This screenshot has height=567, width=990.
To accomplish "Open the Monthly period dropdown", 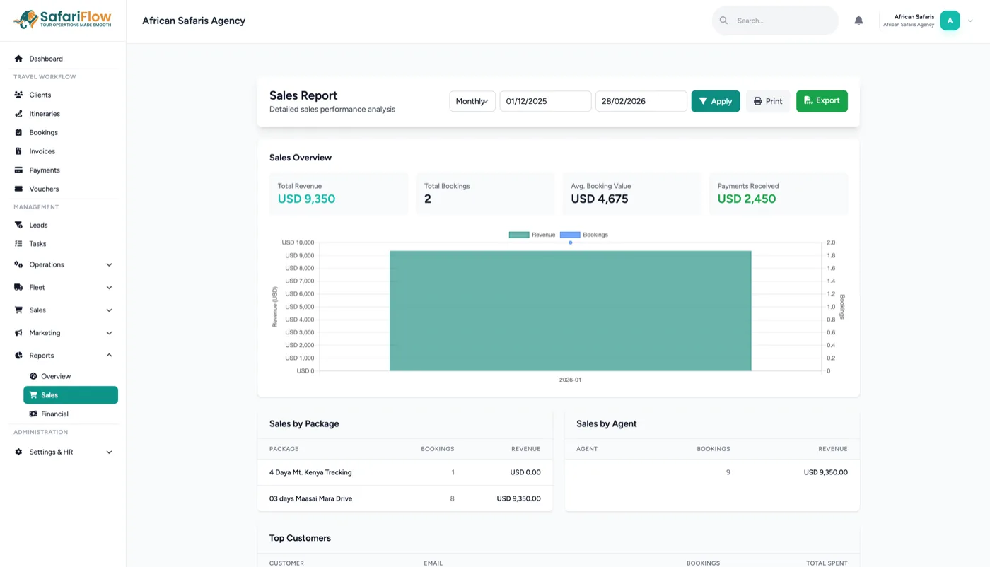I will pos(472,101).
